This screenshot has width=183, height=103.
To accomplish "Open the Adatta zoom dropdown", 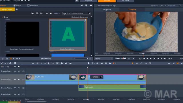I will click(x=104, y=59).
